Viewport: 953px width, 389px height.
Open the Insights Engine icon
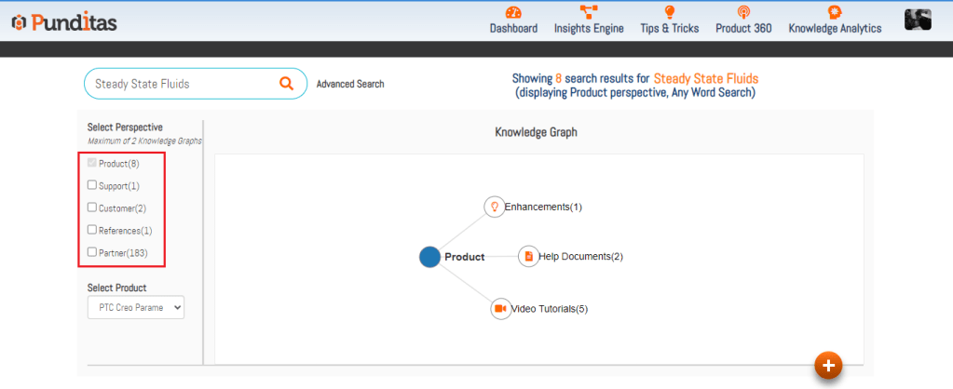(x=589, y=12)
